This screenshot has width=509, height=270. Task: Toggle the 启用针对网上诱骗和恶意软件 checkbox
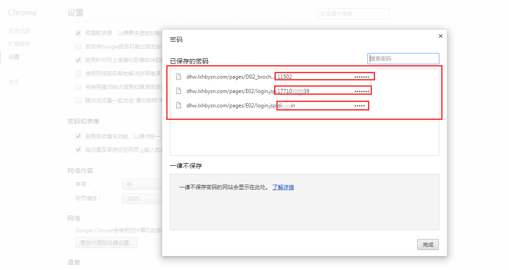[x=78, y=60]
